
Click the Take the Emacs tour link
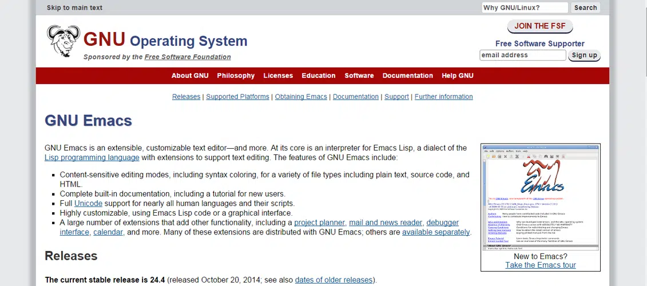pyautogui.click(x=541, y=265)
